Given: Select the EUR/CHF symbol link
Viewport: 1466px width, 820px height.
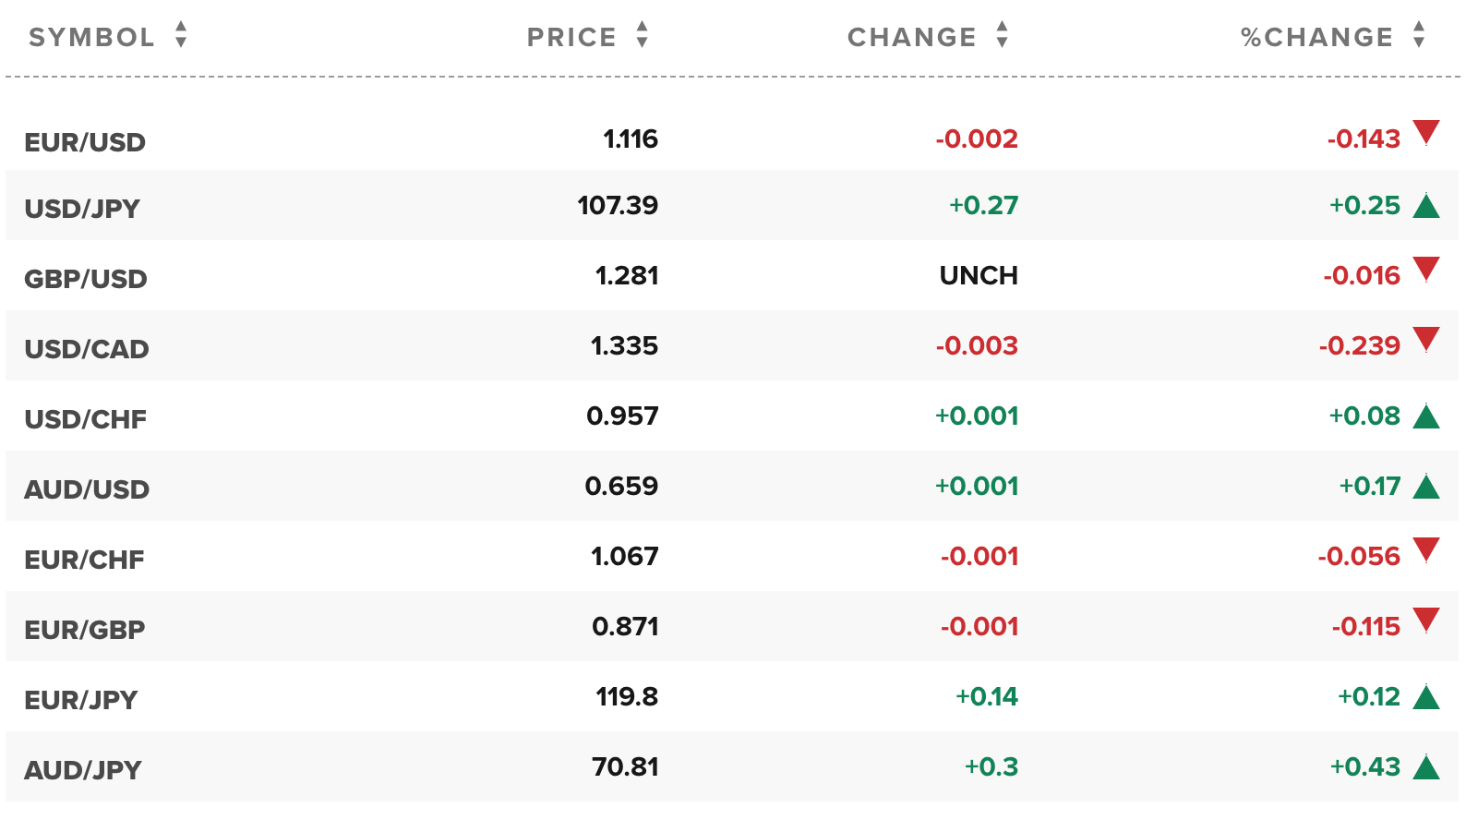Looking at the screenshot, I should [84, 560].
